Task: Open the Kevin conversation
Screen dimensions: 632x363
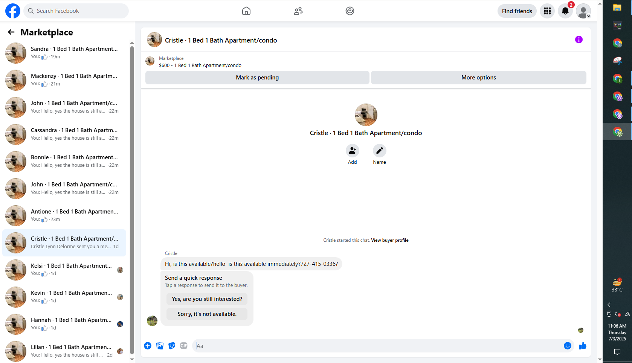Action: (x=64, y=297)
